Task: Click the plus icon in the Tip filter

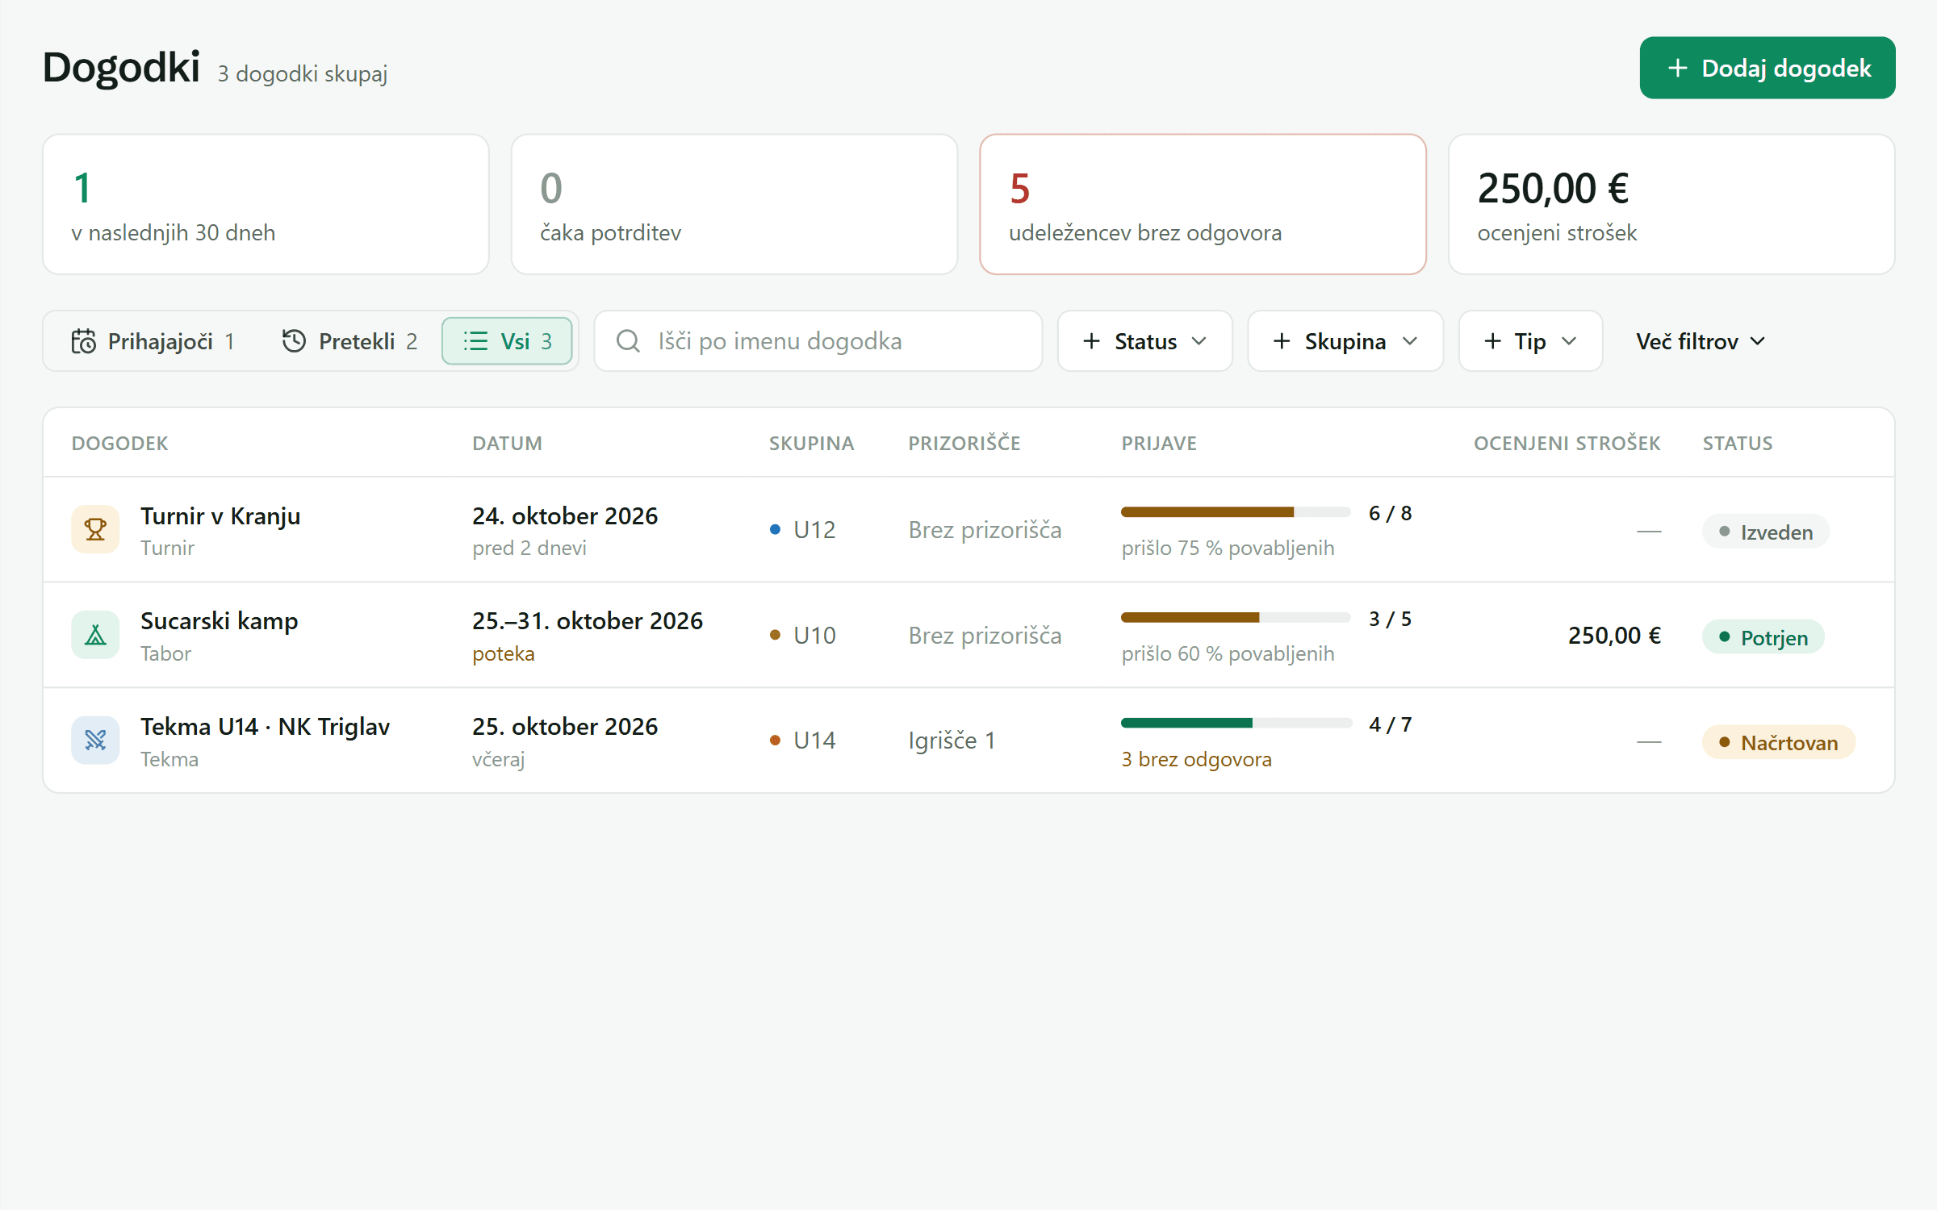Action: (x=1492, y=341)
